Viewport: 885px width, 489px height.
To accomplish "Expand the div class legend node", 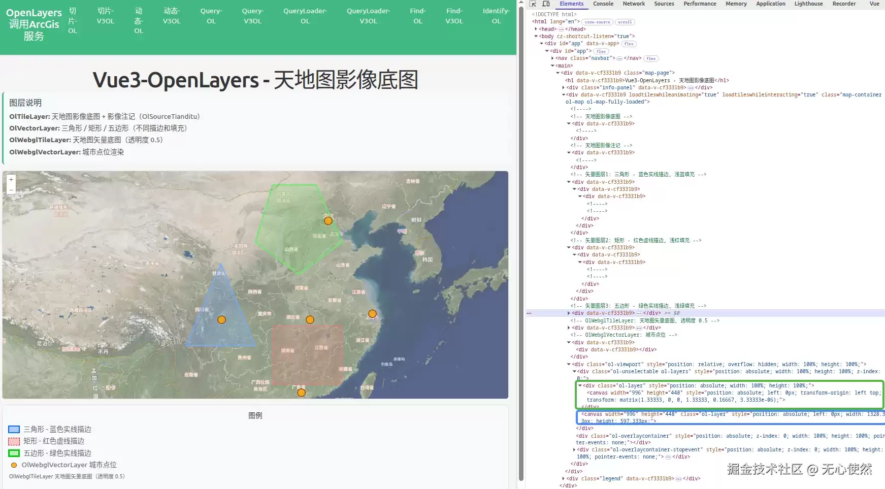I will pyautogui.click(x=564, y=478).
